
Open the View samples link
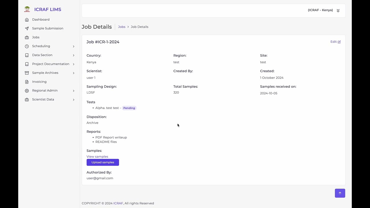point(97,157)
